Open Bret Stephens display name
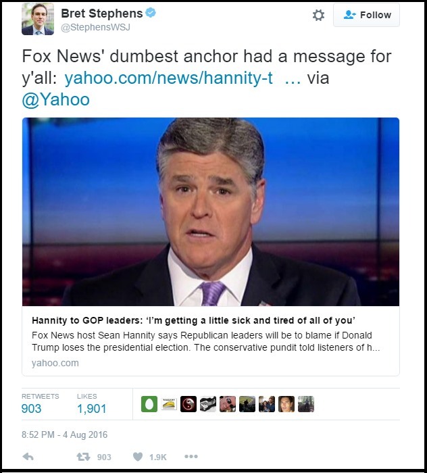Viewport: 427px width, 473px height. [102, 14]
